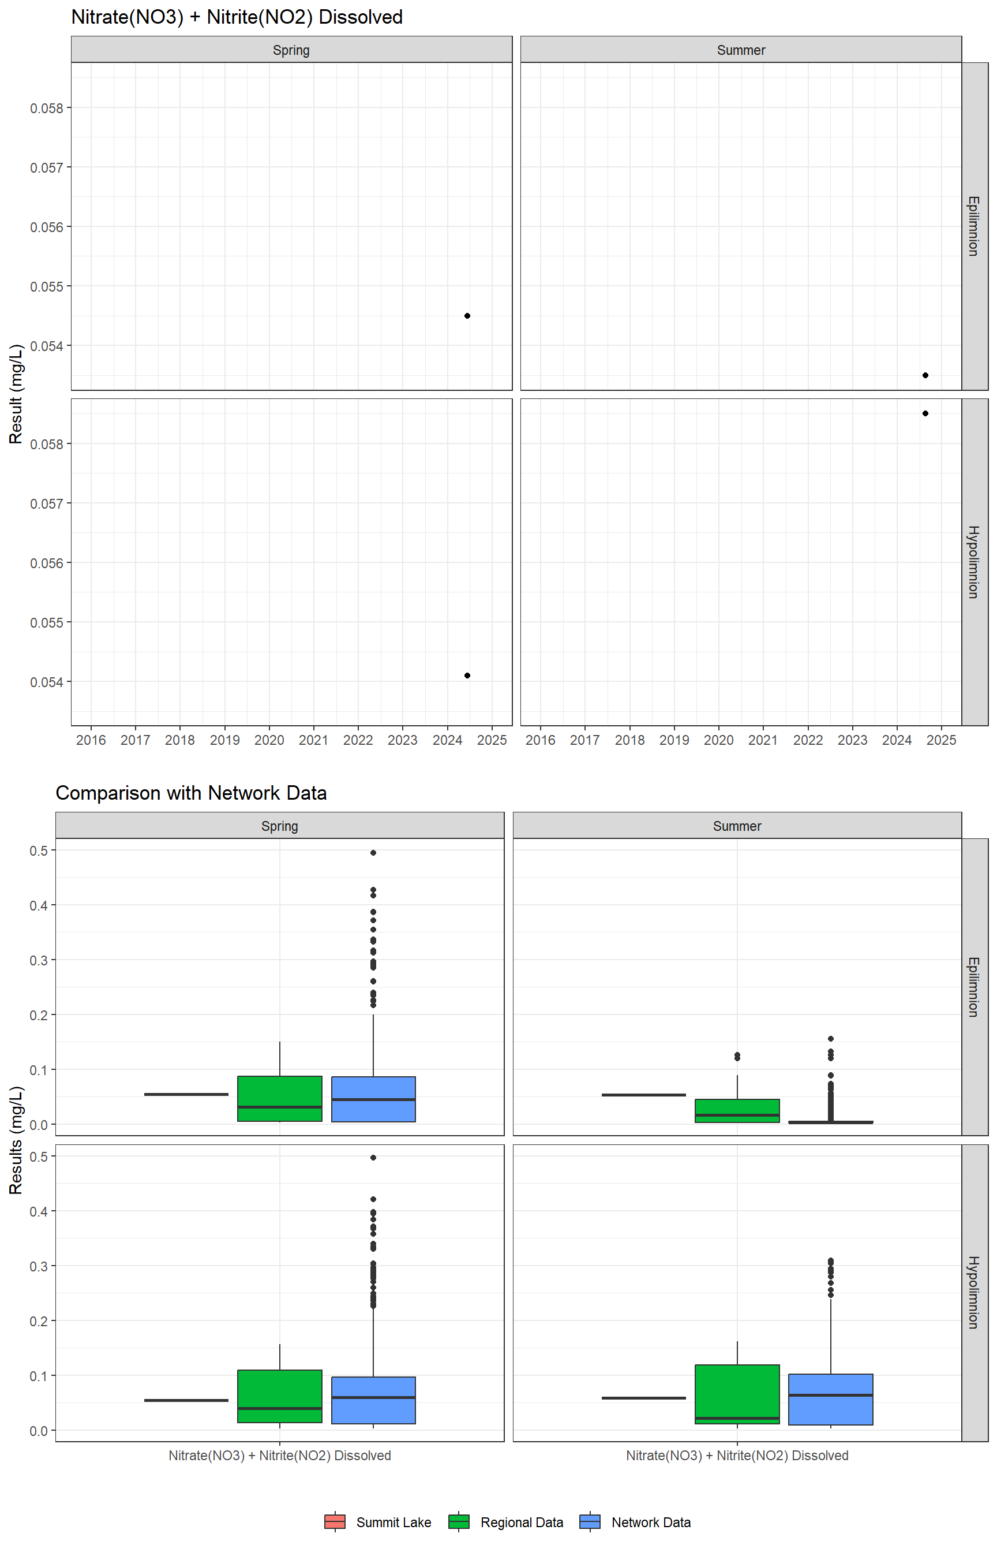
Task: Click the Result (mg/L) y-axis label of the top chart
Action: [x=16, y=394]
